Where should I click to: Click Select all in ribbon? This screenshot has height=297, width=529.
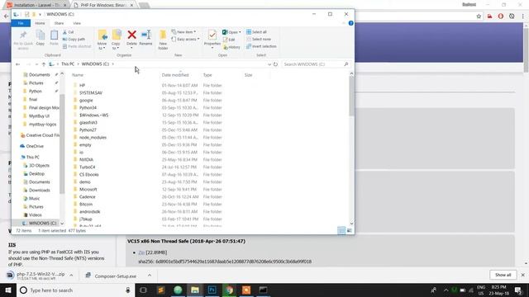pyautogui.click(x=256, y=31)
